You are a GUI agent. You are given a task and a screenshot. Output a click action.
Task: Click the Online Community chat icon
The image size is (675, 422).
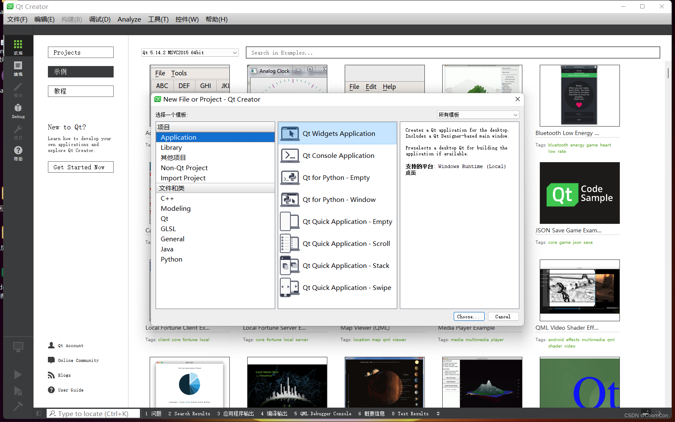click(x=51, y=360)
